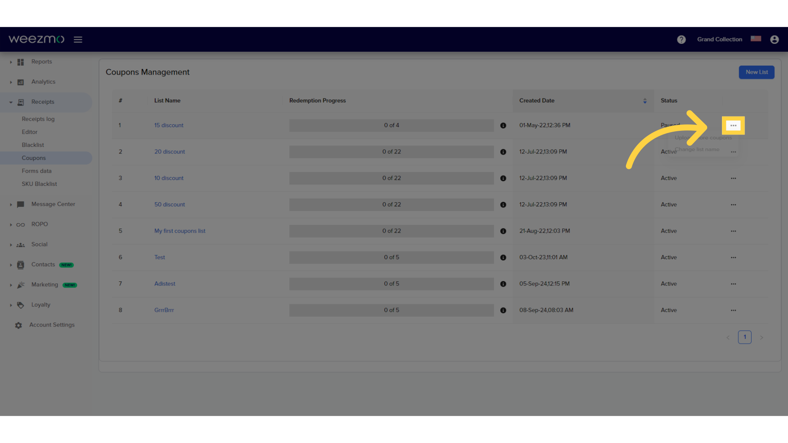
Task: Click the info icon next to '10 discount'
Action: pyautogui.click(x=503, y=178)
